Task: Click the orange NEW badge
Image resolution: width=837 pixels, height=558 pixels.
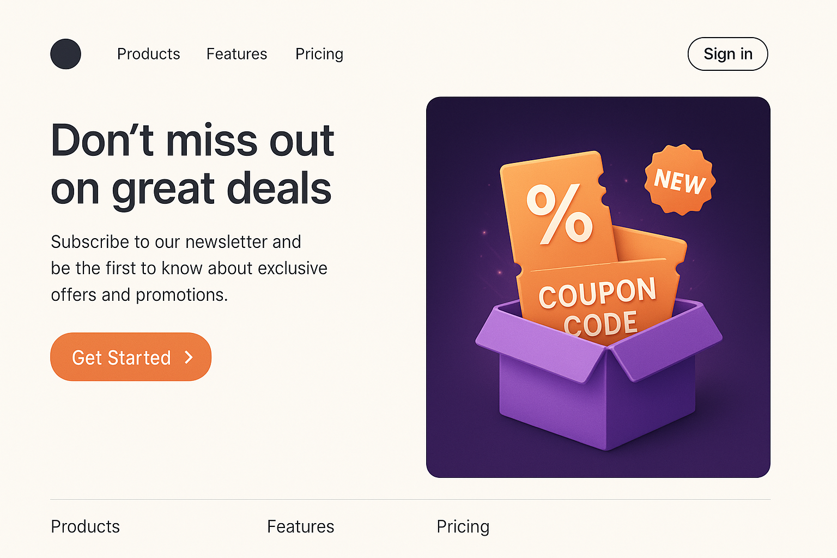Action: [680, 180]
